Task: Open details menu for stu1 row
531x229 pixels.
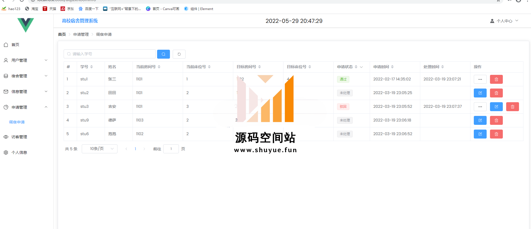Action: 480,79
